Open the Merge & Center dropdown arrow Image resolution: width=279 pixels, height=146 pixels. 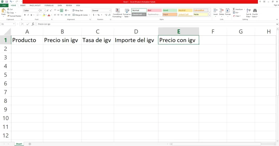pyautogui.click(x=89, y=15)
